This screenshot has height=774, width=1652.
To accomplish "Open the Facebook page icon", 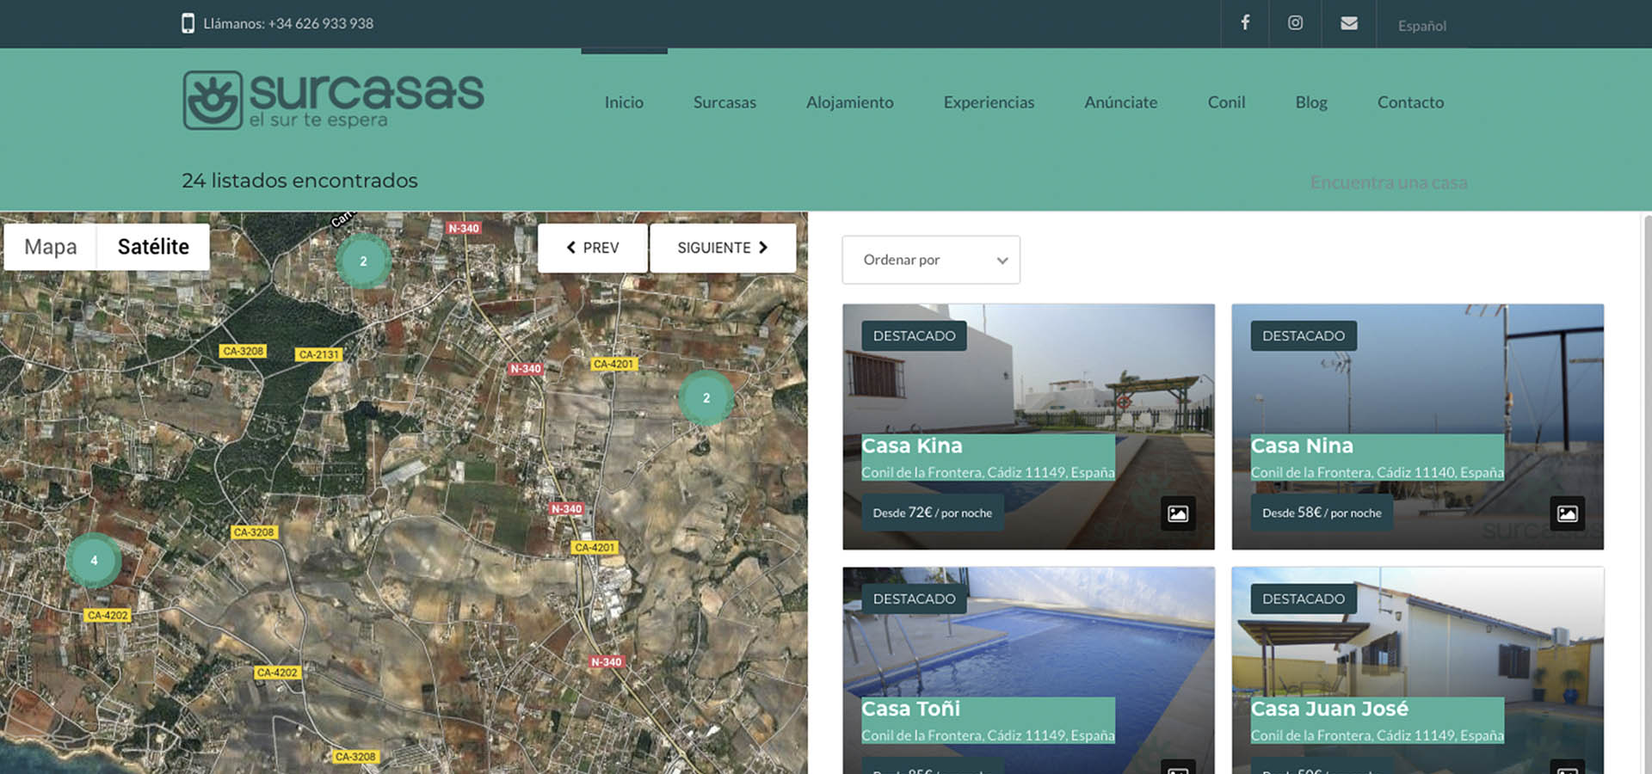I will (x=1244, y=23).
